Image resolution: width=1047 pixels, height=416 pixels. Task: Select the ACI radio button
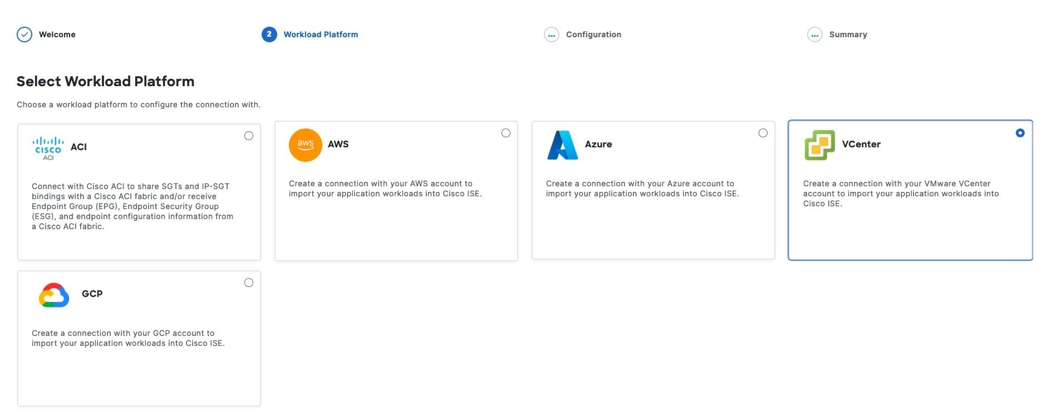(x=249, y=136)
